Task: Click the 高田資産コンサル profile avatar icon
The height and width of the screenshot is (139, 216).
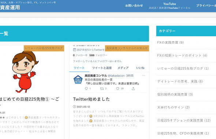Action: (78, 79)
